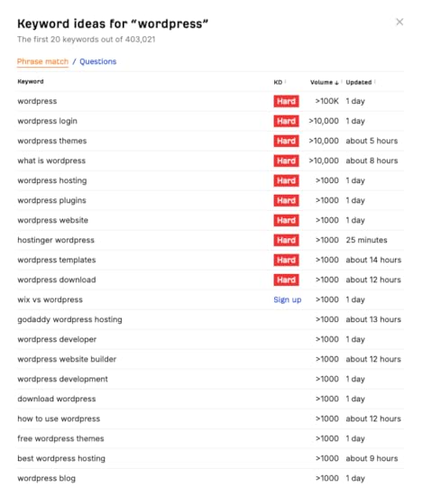This screenshot has height=487, width=422.
Task: Click the Keyword column header
Action: (31, 81)
